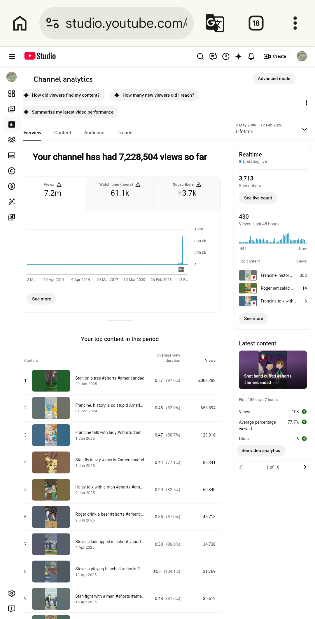Open the browser three-dot menu
The width and height of the screenshot is (315, 619).
295,23
